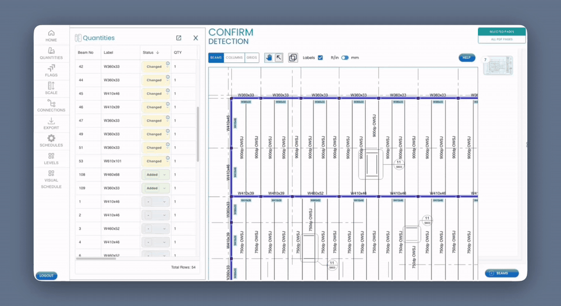Click the Help button

(x=466, y=58)
